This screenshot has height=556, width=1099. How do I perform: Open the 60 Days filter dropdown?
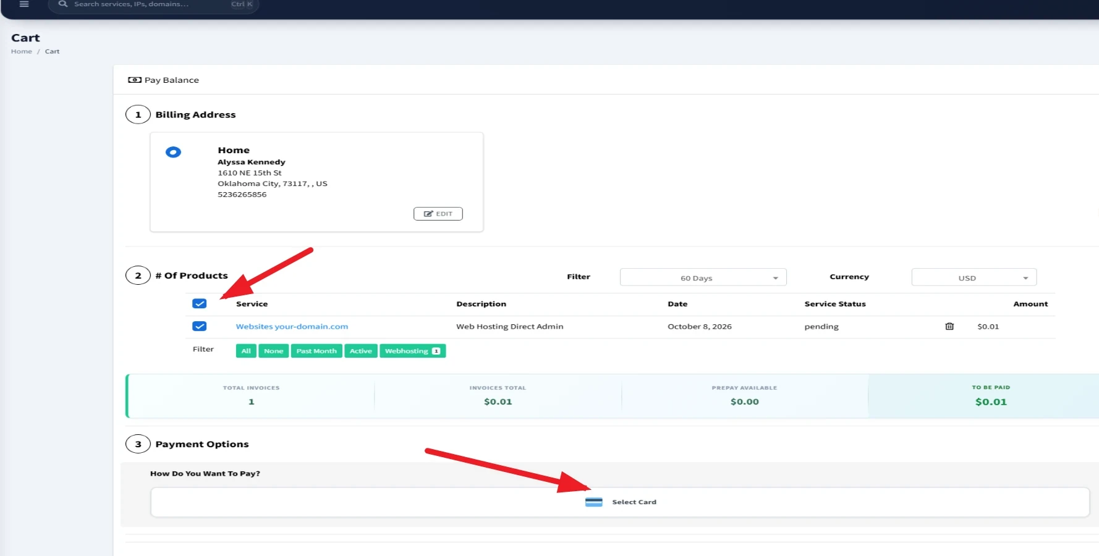(x=703, y=277)
